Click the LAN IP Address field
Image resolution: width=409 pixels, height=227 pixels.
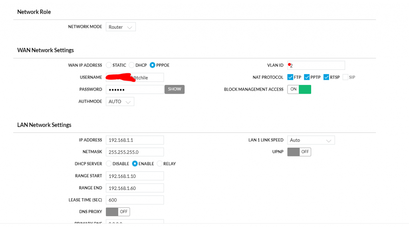[x=135, y=140]
